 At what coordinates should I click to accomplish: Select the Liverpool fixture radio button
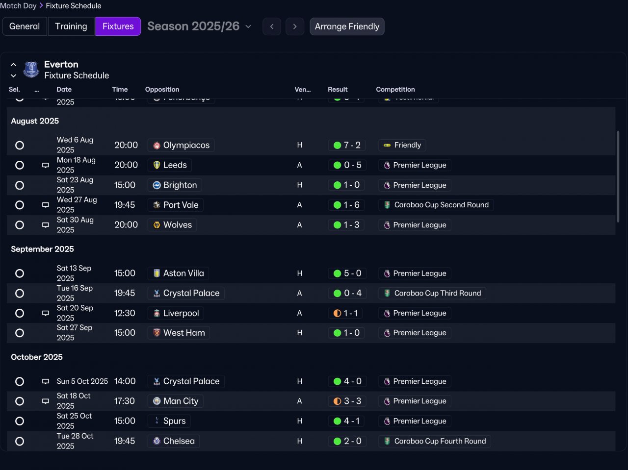coord(20,313)
